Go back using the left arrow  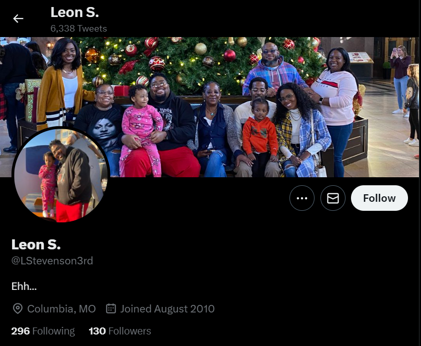18,19
